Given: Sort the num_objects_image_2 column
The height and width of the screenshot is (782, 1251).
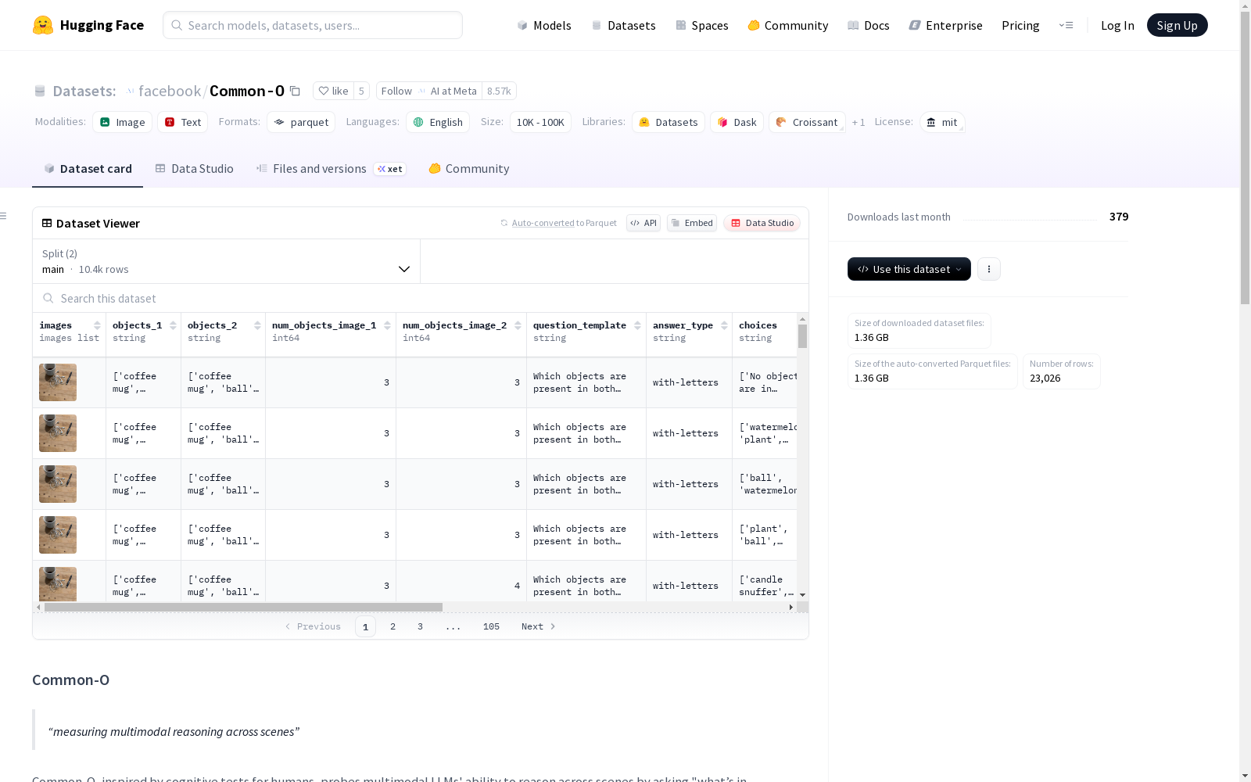Looking at the screenshot, I should pos(518,325).
